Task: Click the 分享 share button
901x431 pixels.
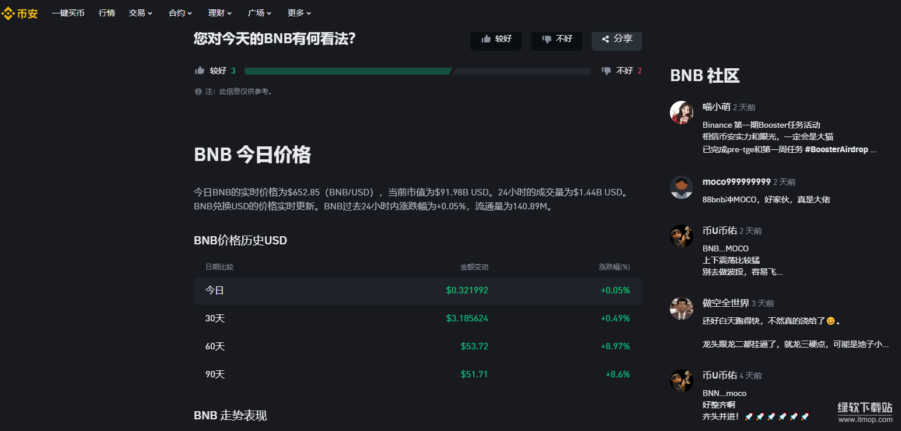Action: pos(616,38)
